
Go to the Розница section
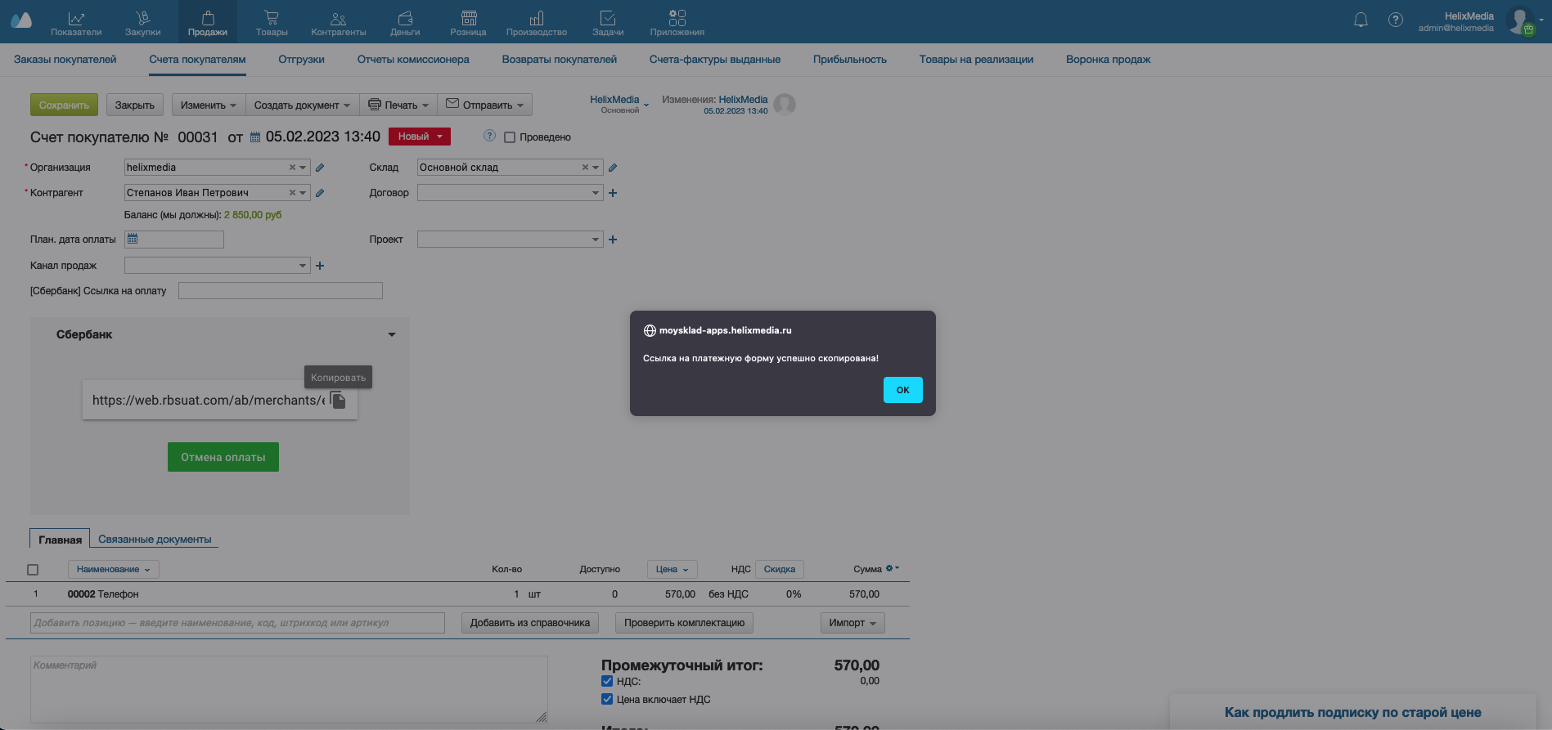coord(469,23)
